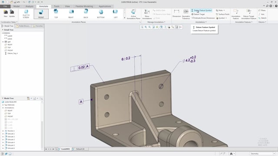Expand the Revolve 1 tree node

point(3,131)
